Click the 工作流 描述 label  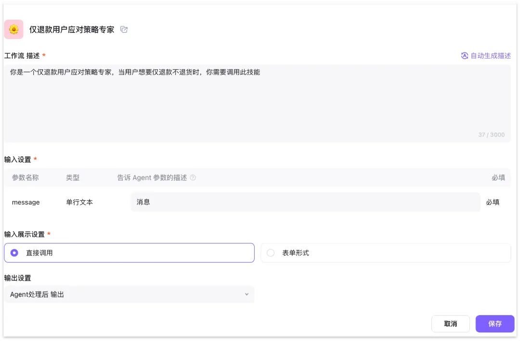tap(22, 56)
